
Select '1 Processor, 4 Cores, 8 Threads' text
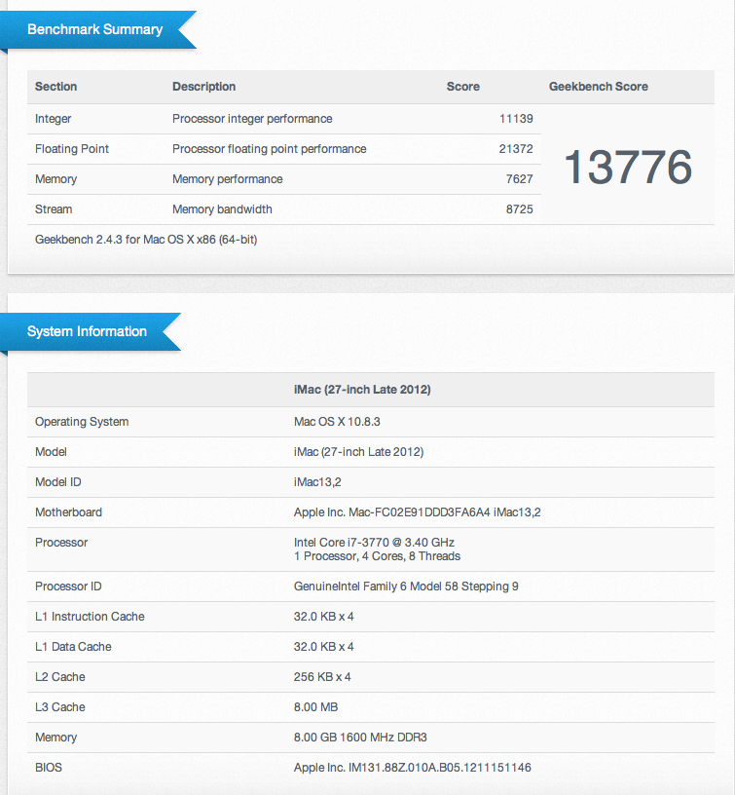[377, 556]
